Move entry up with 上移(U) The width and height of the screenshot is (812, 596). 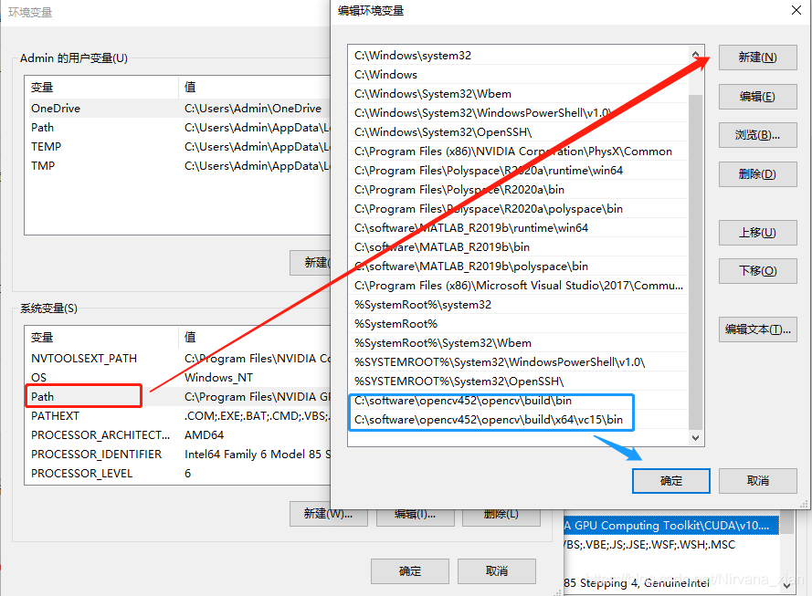click(x=757, y=233)
